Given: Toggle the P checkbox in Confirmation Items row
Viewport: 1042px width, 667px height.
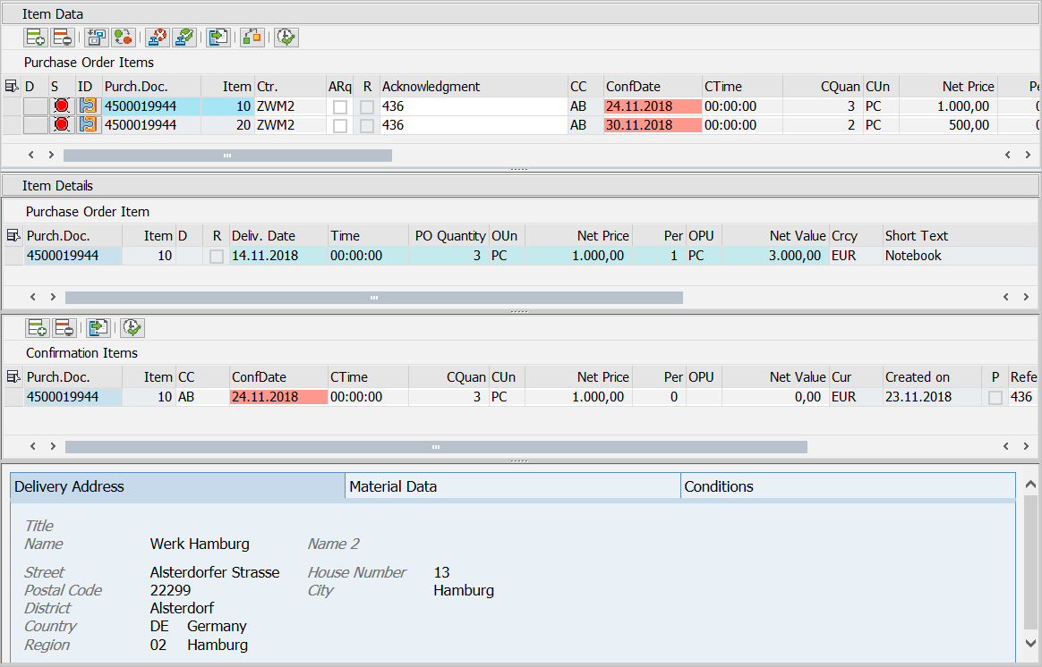Looking at the screenshot, I should pyautogui.click(x=995, y=398).
